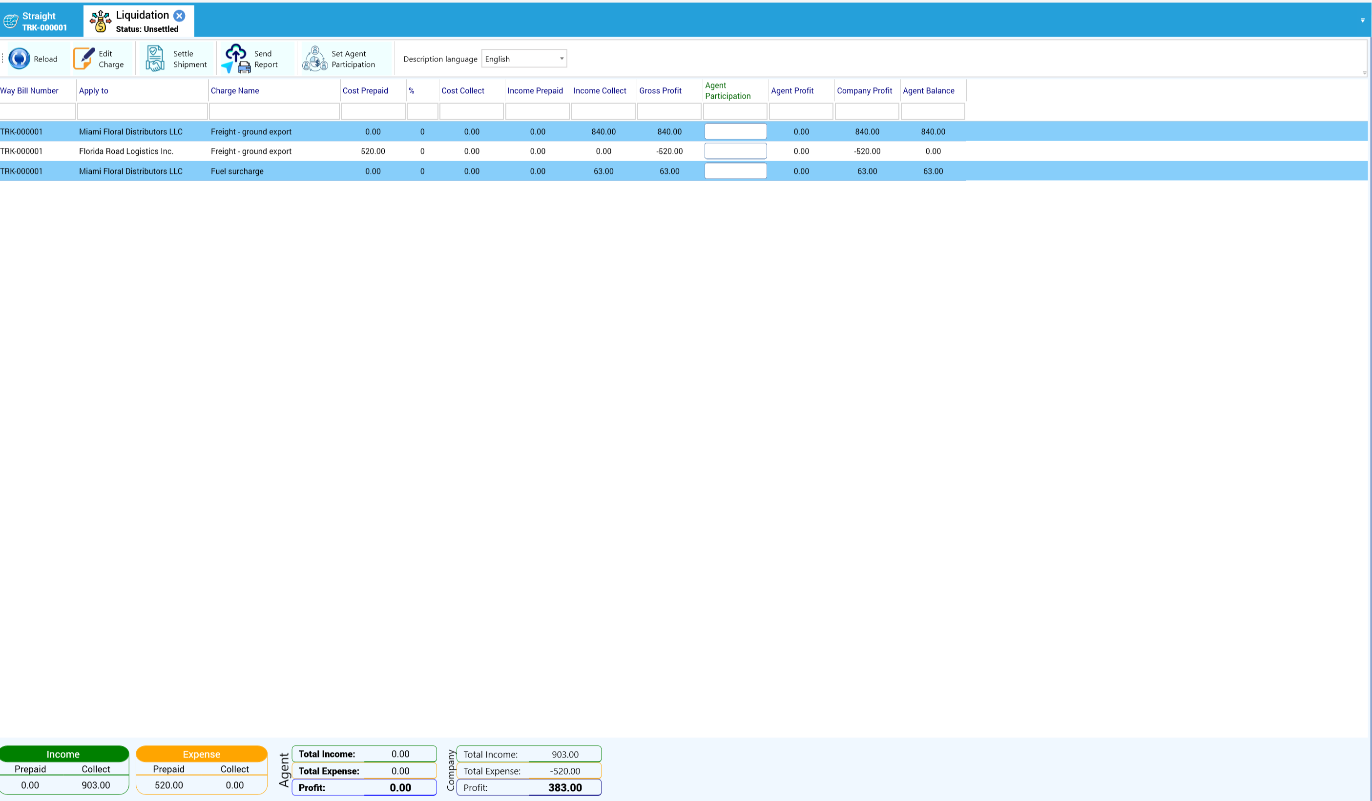The width and height of the screenshot is (1372, 801).
Task: Click the Set Agent Participation icon
Action: pyautogui.click(x=315, y=58)
